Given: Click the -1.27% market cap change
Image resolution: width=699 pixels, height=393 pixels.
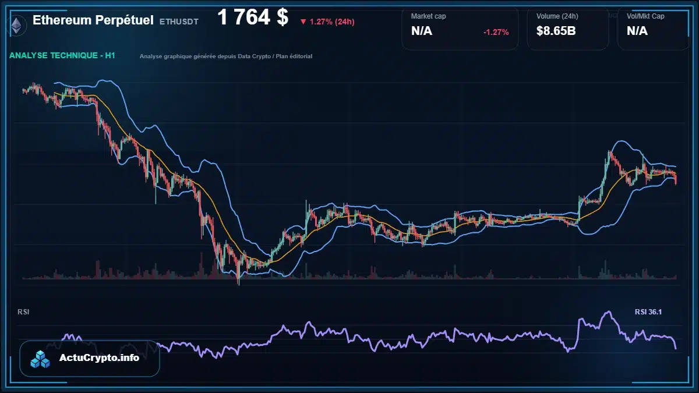Looking at the screenshot, I should [x=496, y=32].
